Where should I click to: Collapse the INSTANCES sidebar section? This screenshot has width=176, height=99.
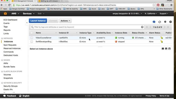pos(2,38)
